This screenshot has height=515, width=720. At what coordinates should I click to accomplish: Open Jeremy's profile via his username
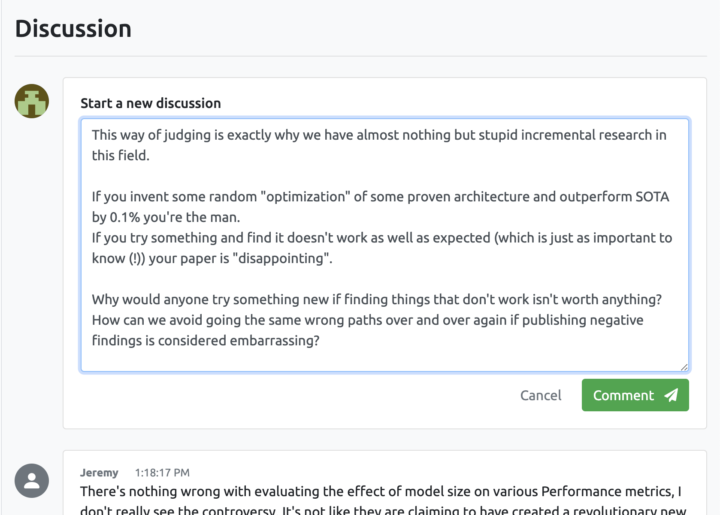tap(100, 473)
